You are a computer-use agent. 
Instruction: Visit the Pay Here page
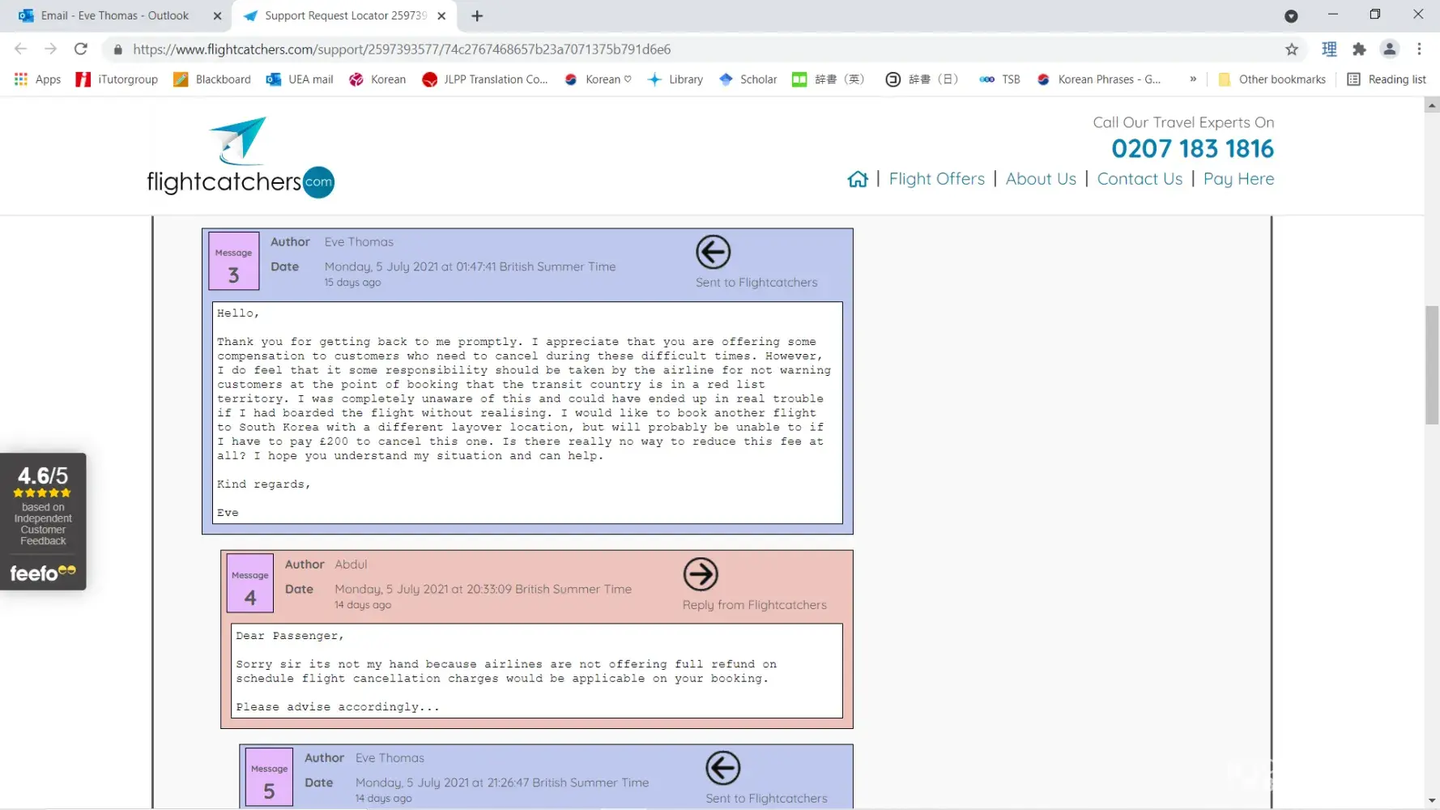[1238, 179]
